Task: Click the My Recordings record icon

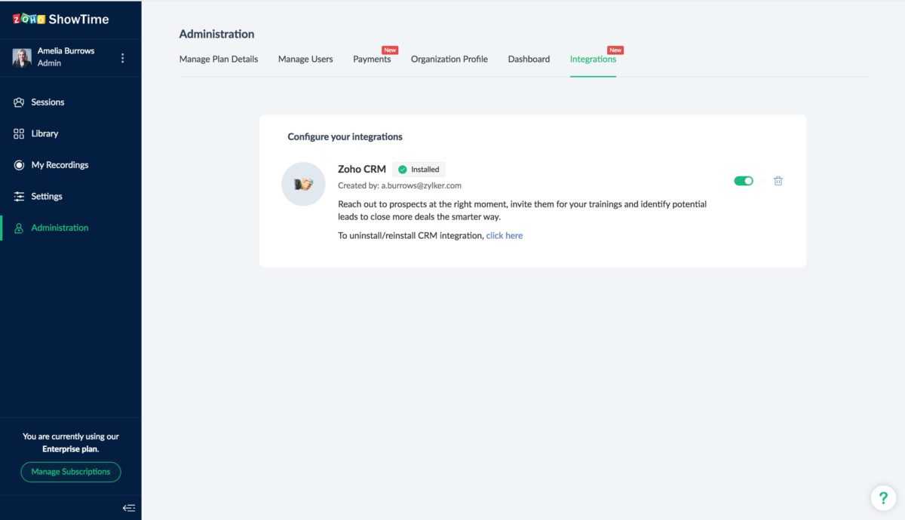Action: [x=19, y=165]
